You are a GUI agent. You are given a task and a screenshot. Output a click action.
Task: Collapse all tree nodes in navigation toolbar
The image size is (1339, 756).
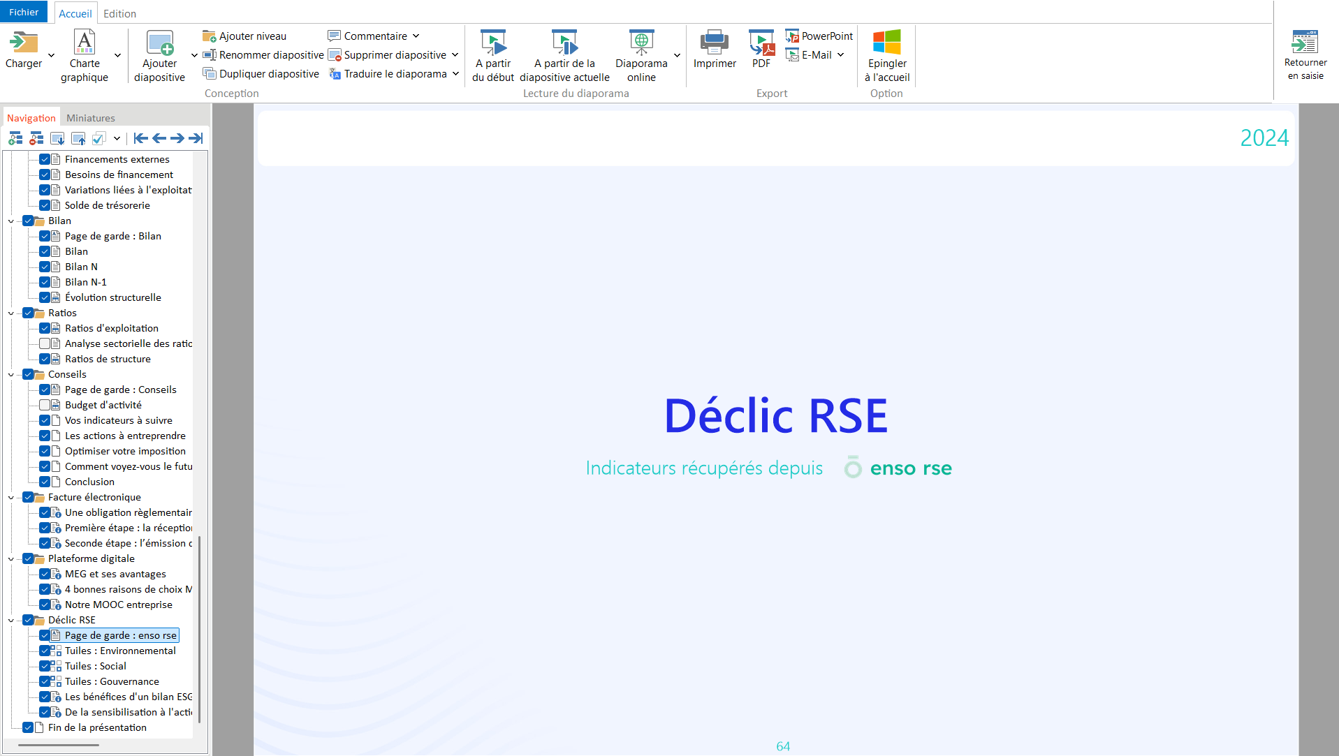[36, 138]
